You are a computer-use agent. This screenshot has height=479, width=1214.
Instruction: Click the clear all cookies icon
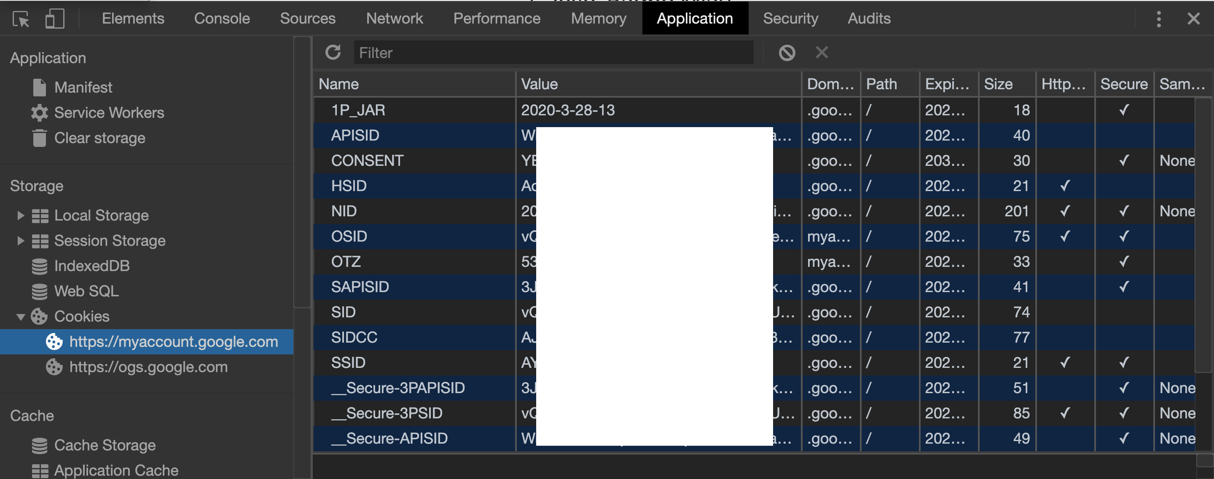tap(787, 52)
